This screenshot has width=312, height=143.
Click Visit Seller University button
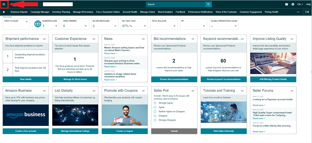click(224, 131)
